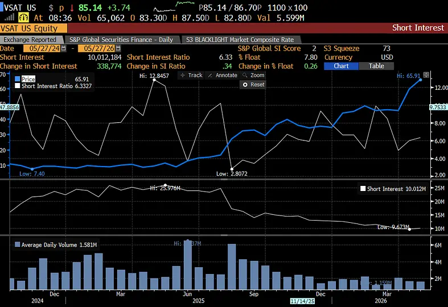This screenshot has height=307, width=448.
Task: Click the Hi: 65.91 price label
Action: (409, 76)
